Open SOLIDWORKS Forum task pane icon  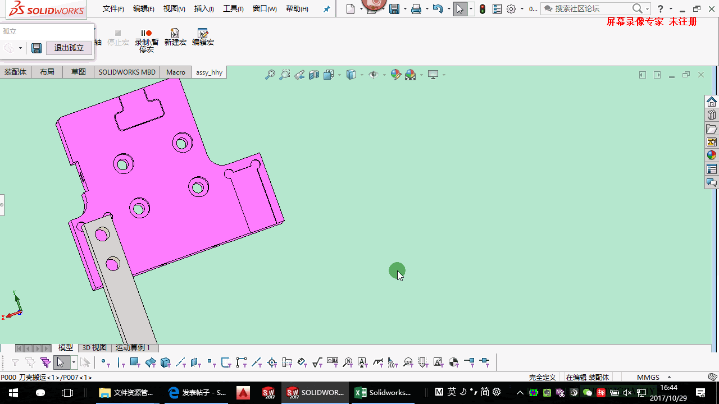pos(712,182)
